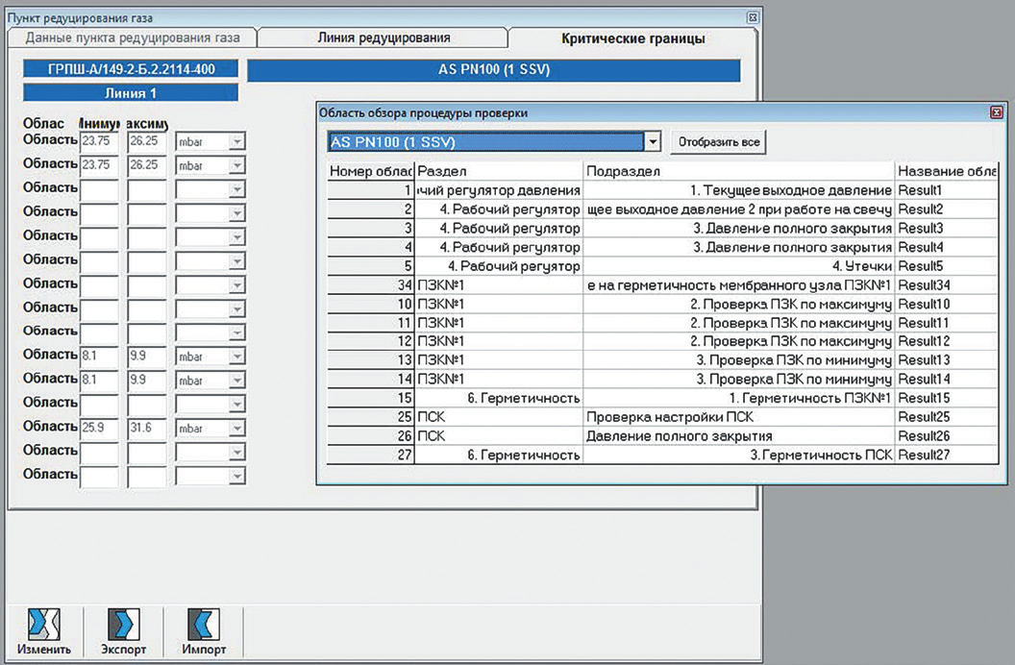Select the Критические границы tab

point(632,38)
